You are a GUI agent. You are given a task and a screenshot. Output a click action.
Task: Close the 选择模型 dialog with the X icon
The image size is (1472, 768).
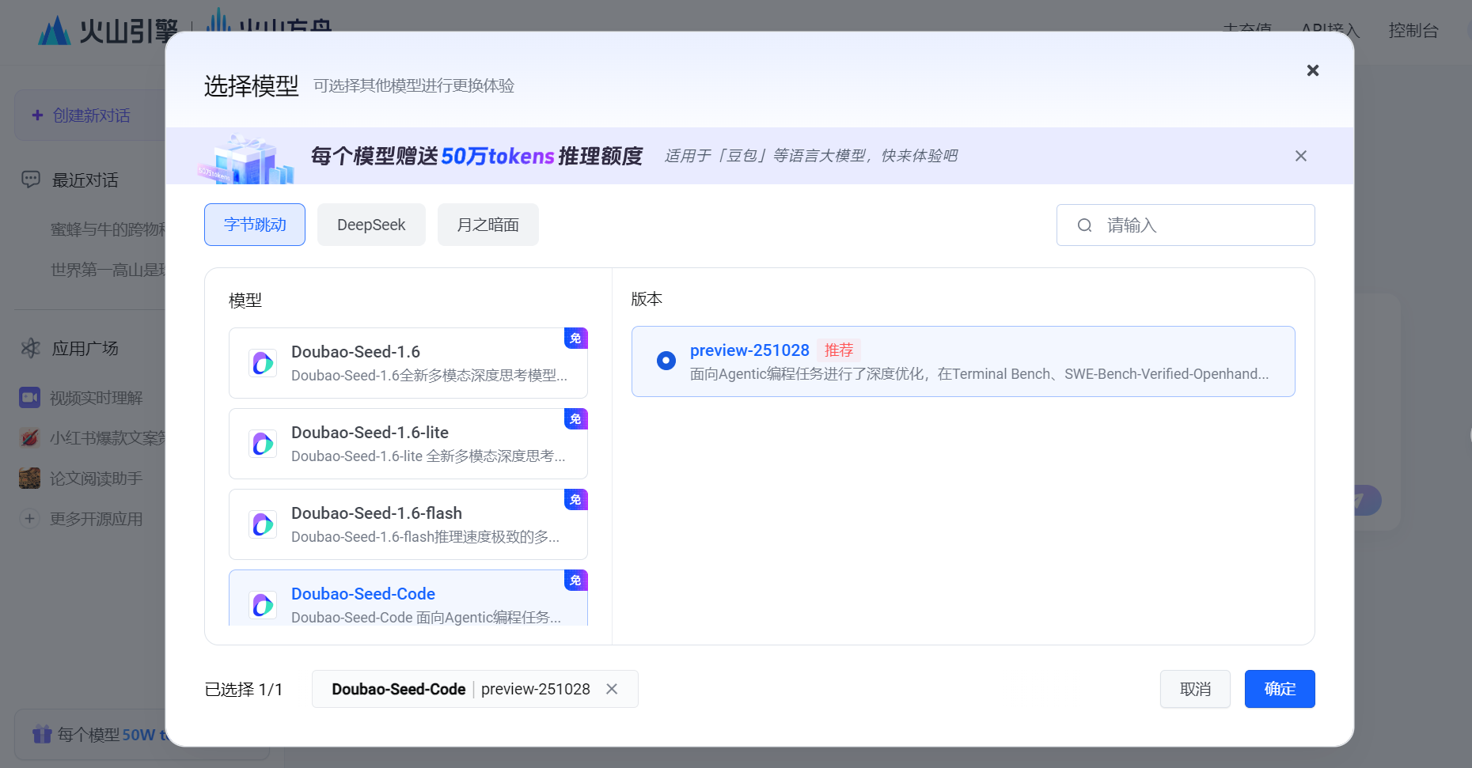click(1313, 70)
